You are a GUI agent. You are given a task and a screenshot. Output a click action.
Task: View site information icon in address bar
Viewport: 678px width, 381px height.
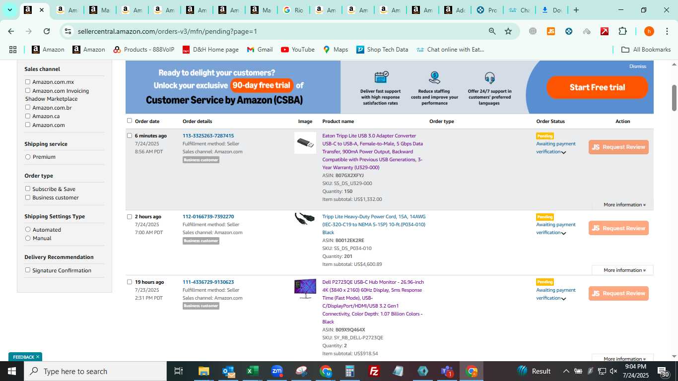point(68,31)
